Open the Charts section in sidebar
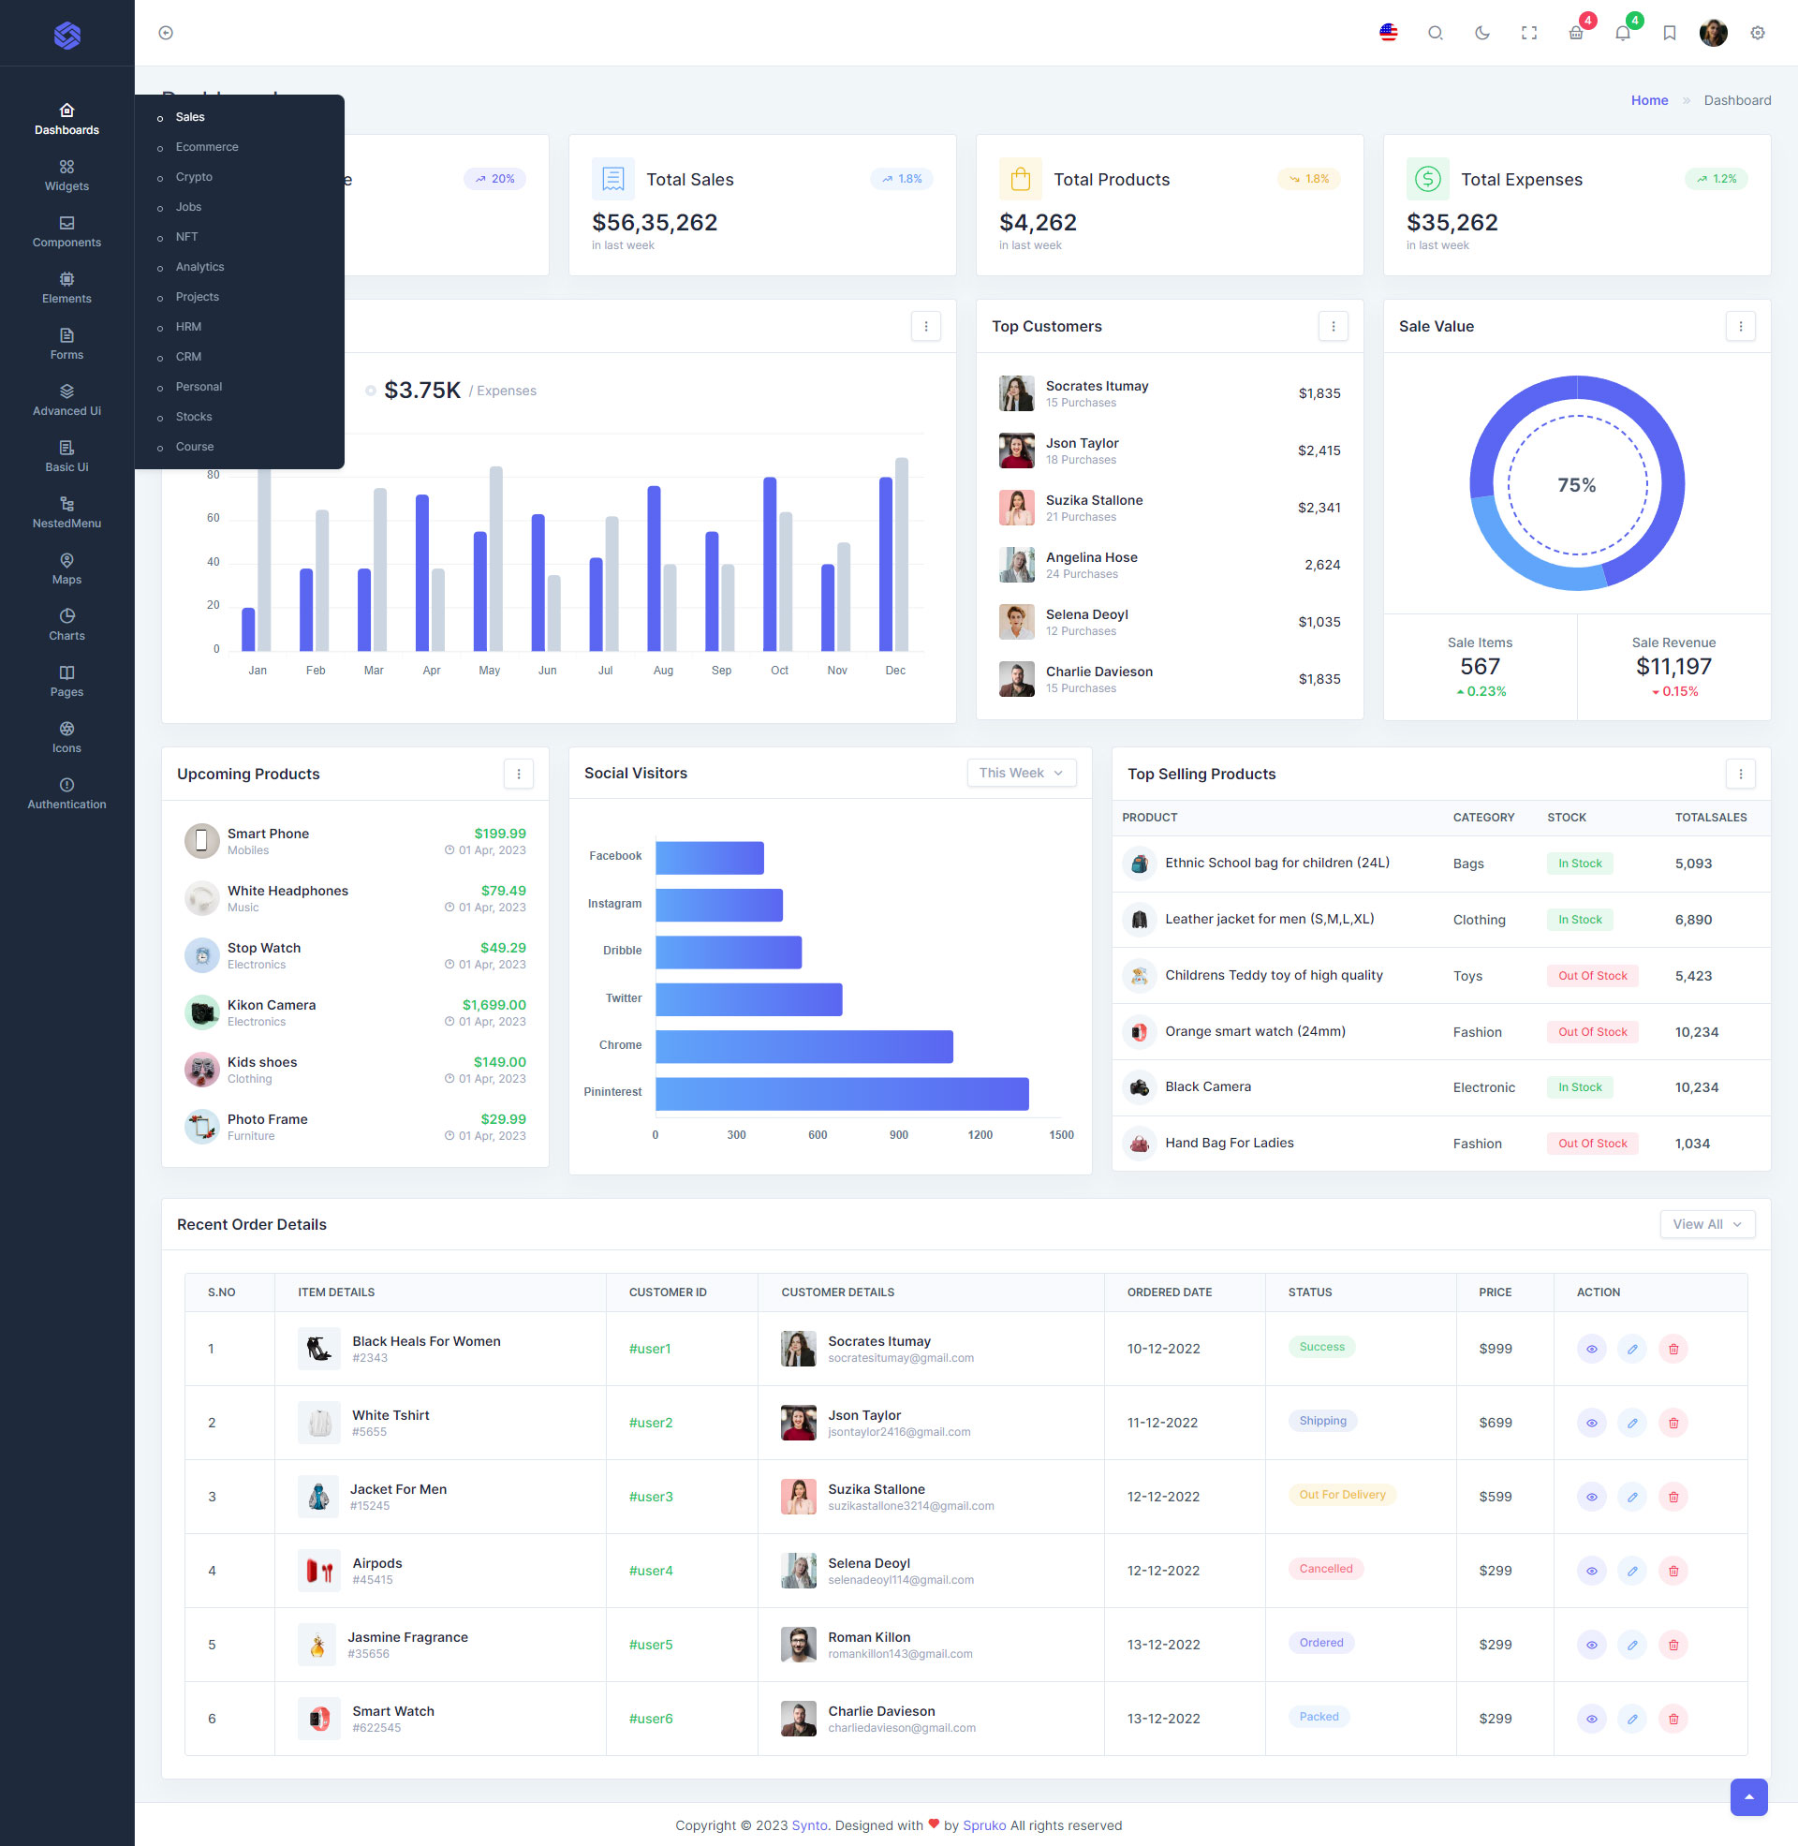 coord(66,624)
